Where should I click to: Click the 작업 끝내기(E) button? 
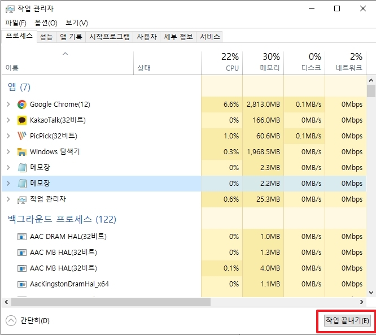click(x=347, y=320)
